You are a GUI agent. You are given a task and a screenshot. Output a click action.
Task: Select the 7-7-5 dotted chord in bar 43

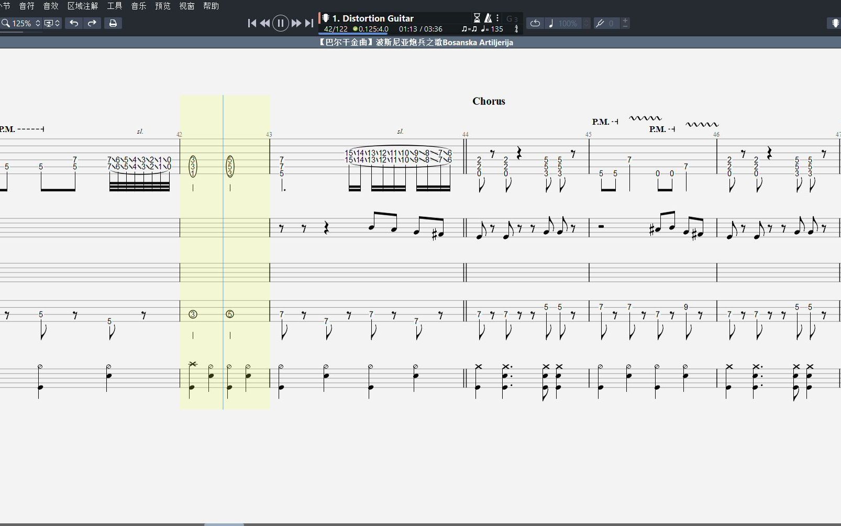(x=282, y=166)
